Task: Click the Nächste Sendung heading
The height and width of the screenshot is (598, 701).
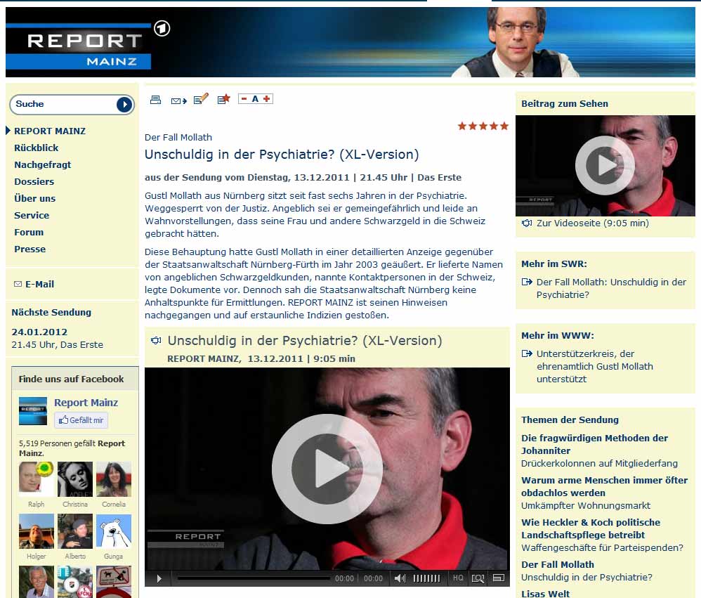Action: 51,312
